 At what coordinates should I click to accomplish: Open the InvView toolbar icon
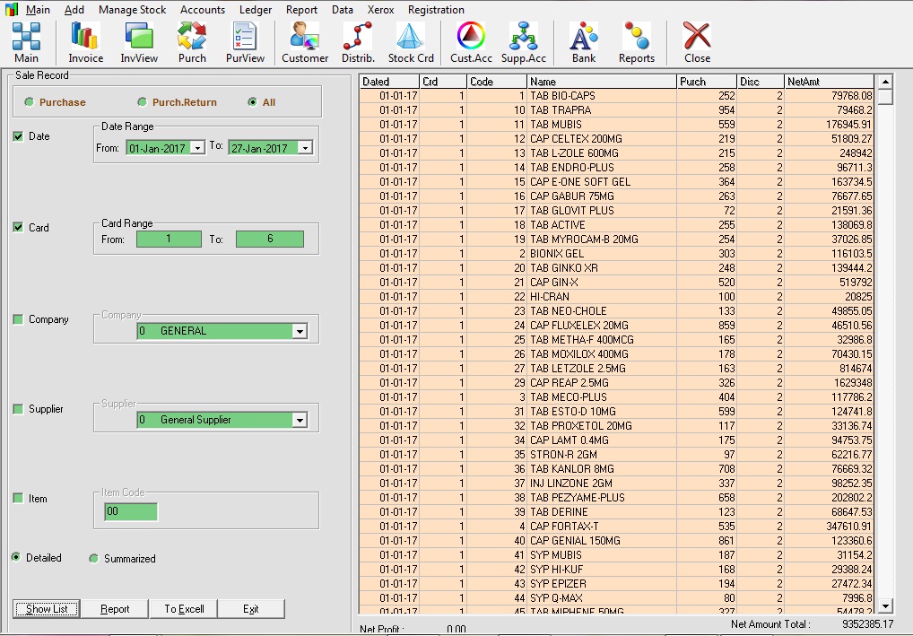click(139, 42)
